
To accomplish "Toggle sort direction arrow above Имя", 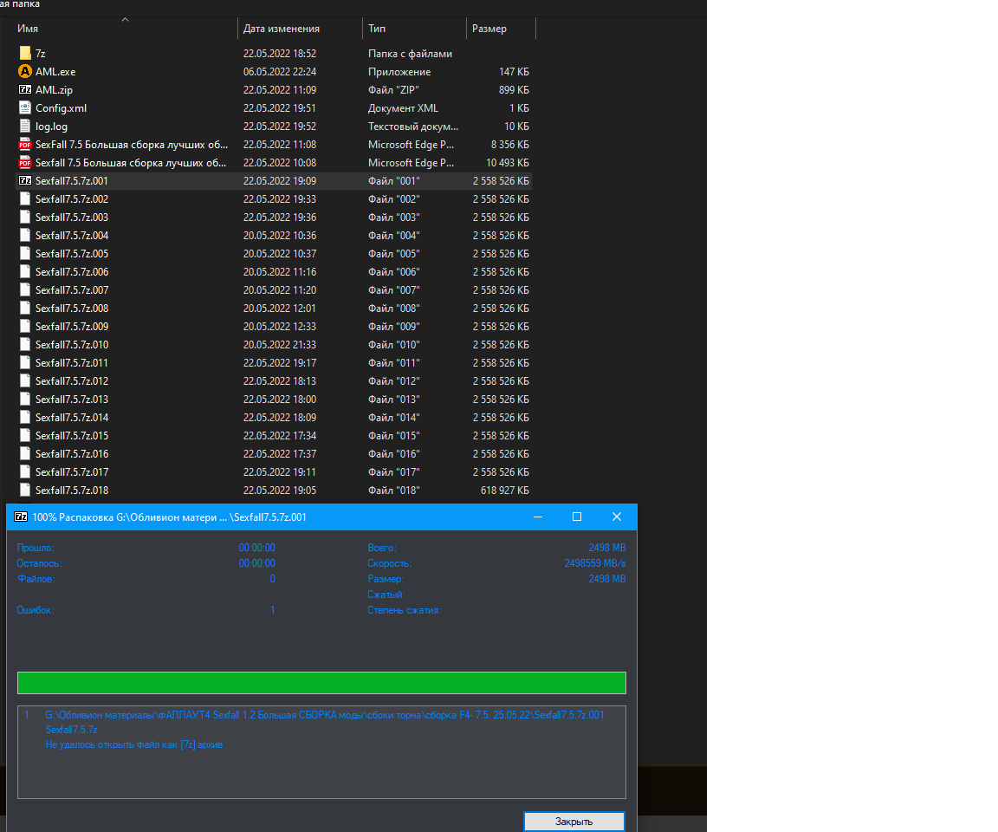I will [125, 19].
